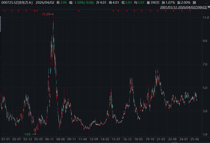Click the arrow beside the 11.29 high label
This screenshot has height=143, width=210.
51,14
